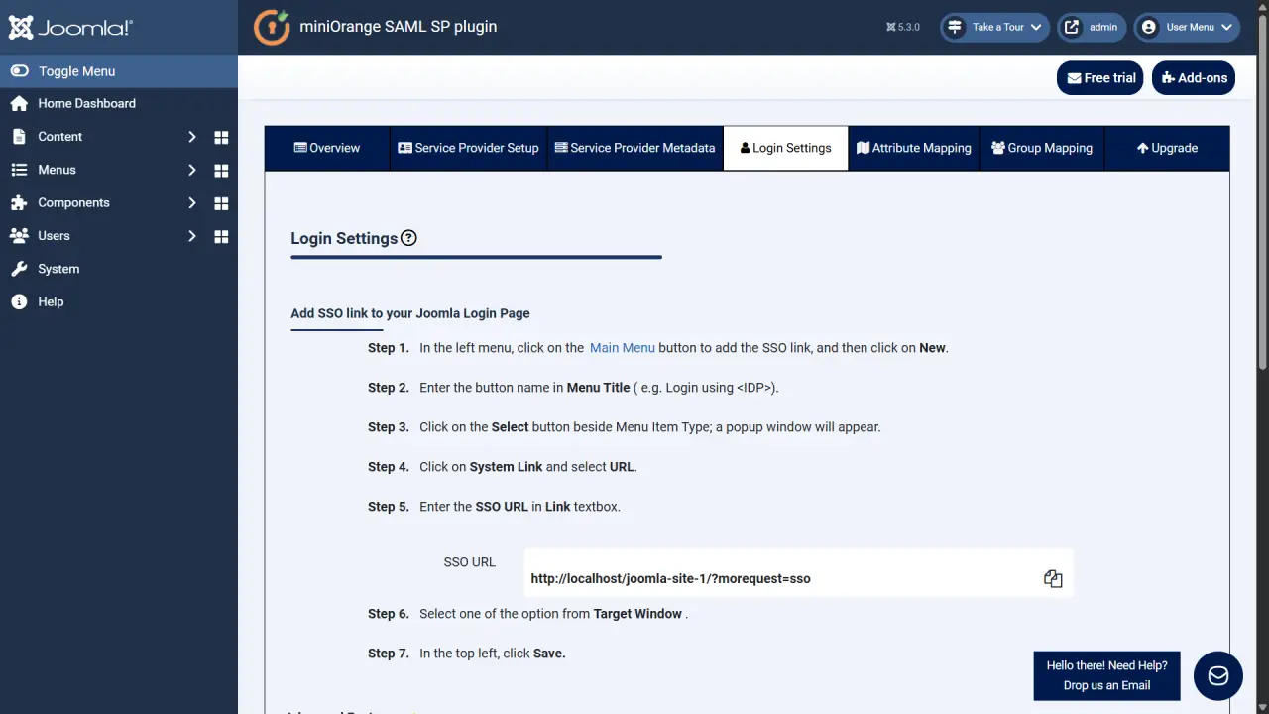Click the Help info icon in the sidebar
1269x714 pixels.
click(19, 301)
